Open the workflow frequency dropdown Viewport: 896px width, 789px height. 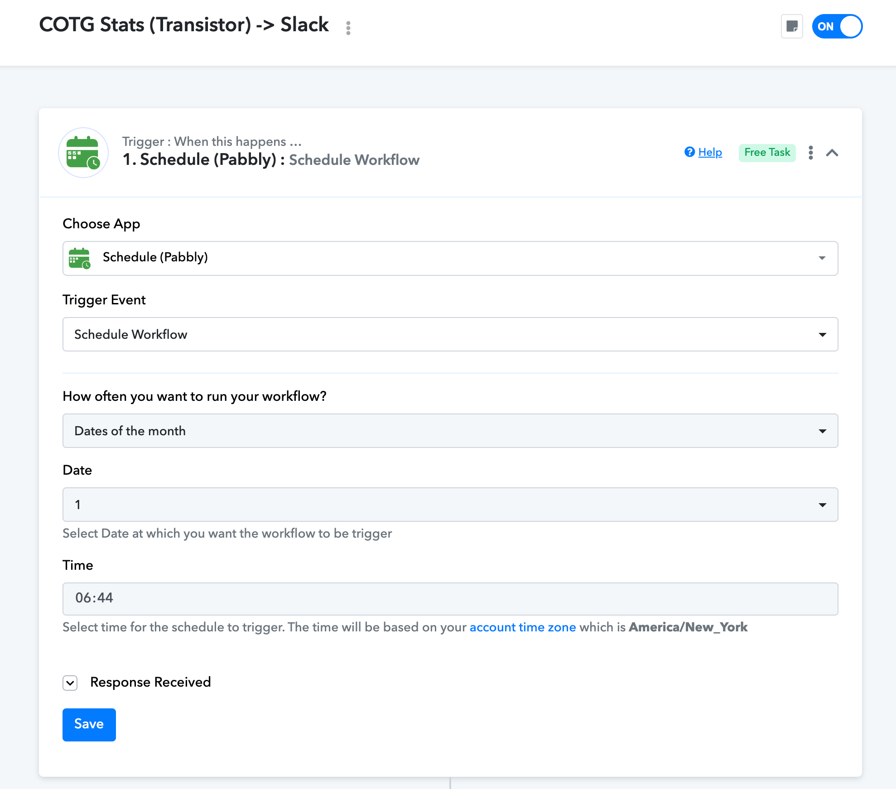point(450,431)
